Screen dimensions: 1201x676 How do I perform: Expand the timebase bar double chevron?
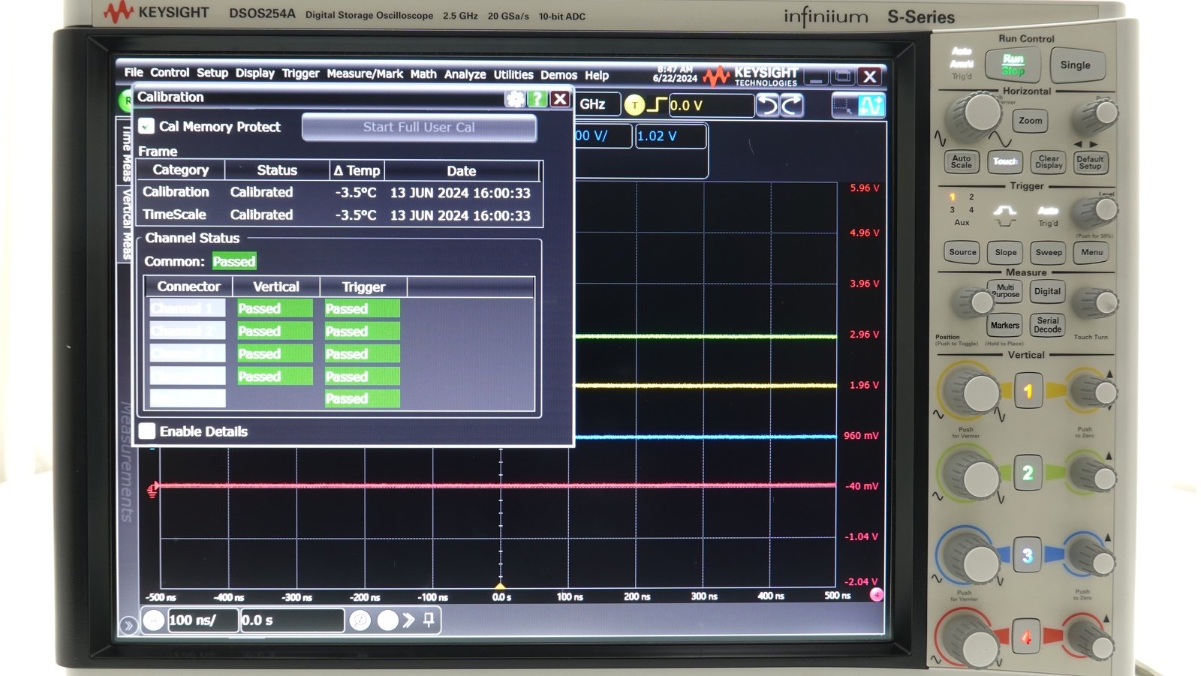click(408, 620)
